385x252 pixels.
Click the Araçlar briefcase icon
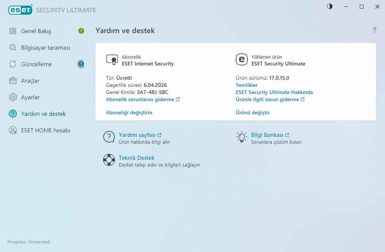13,80
